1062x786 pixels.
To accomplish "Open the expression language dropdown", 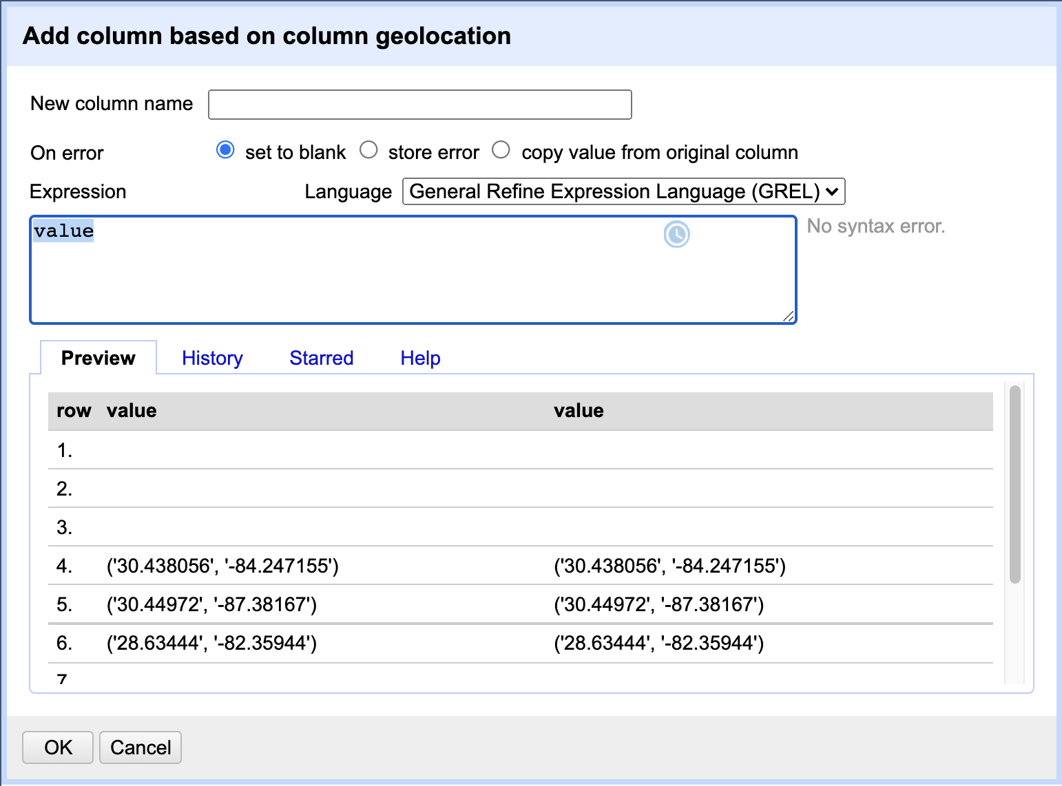I will click(x=623, y=191).
